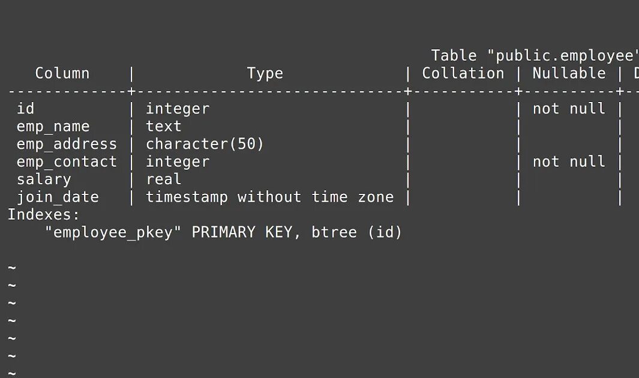
Task: Click the text type for emp_name
Action: tap(163, 127)
